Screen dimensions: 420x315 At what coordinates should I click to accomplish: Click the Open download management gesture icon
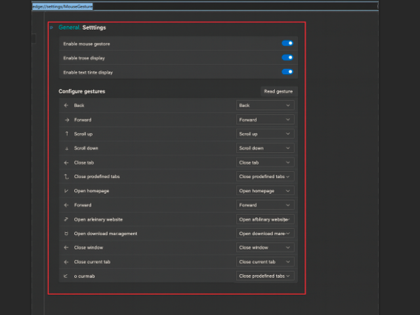coord(66,234)
